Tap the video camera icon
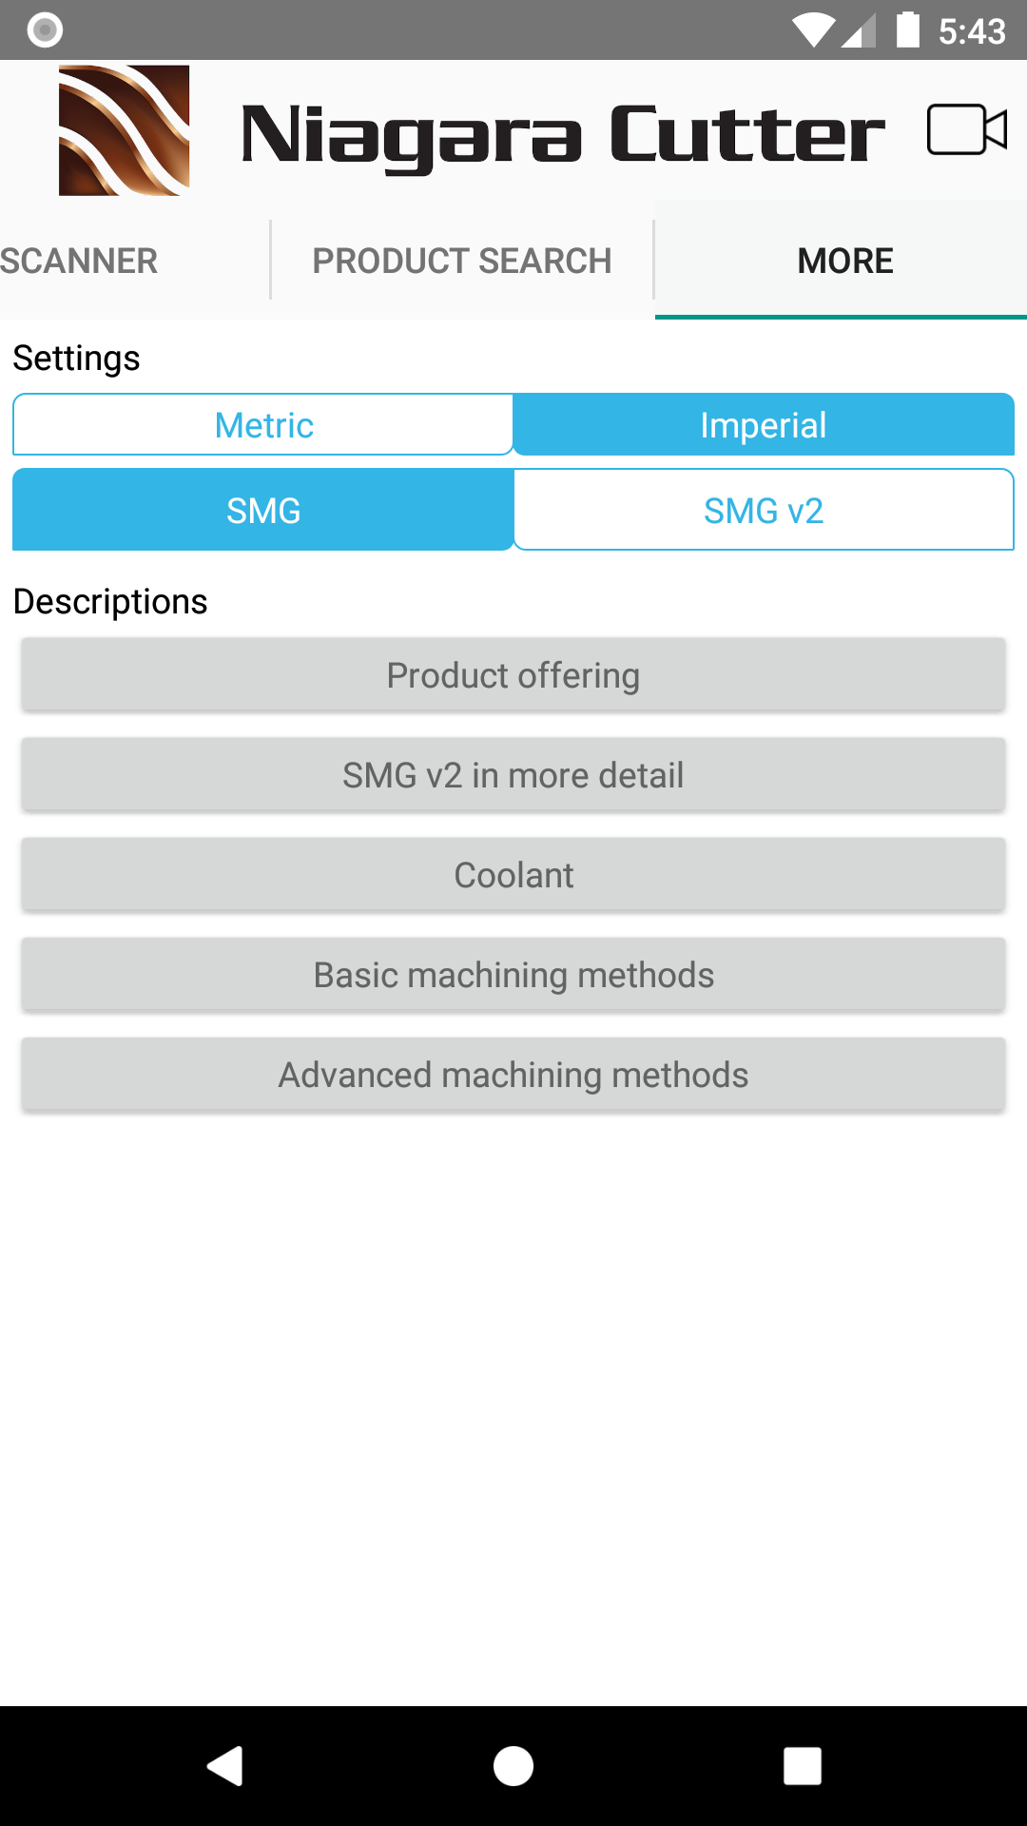The image size is (1027, 1826). 967,129
